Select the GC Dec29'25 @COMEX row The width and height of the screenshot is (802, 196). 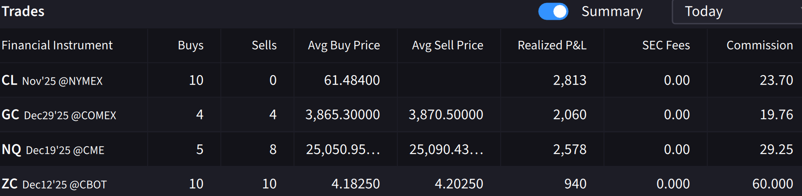(x=59, y=115)
